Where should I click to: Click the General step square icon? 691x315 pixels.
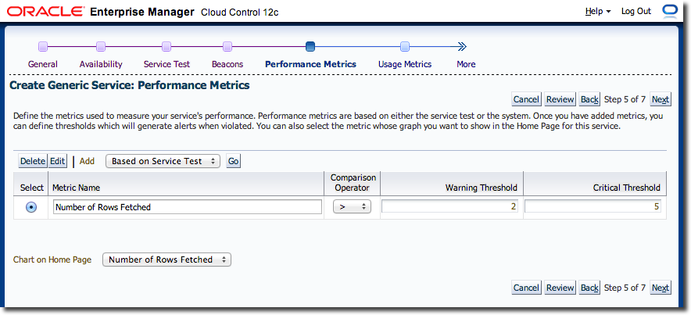coord(43,46)
